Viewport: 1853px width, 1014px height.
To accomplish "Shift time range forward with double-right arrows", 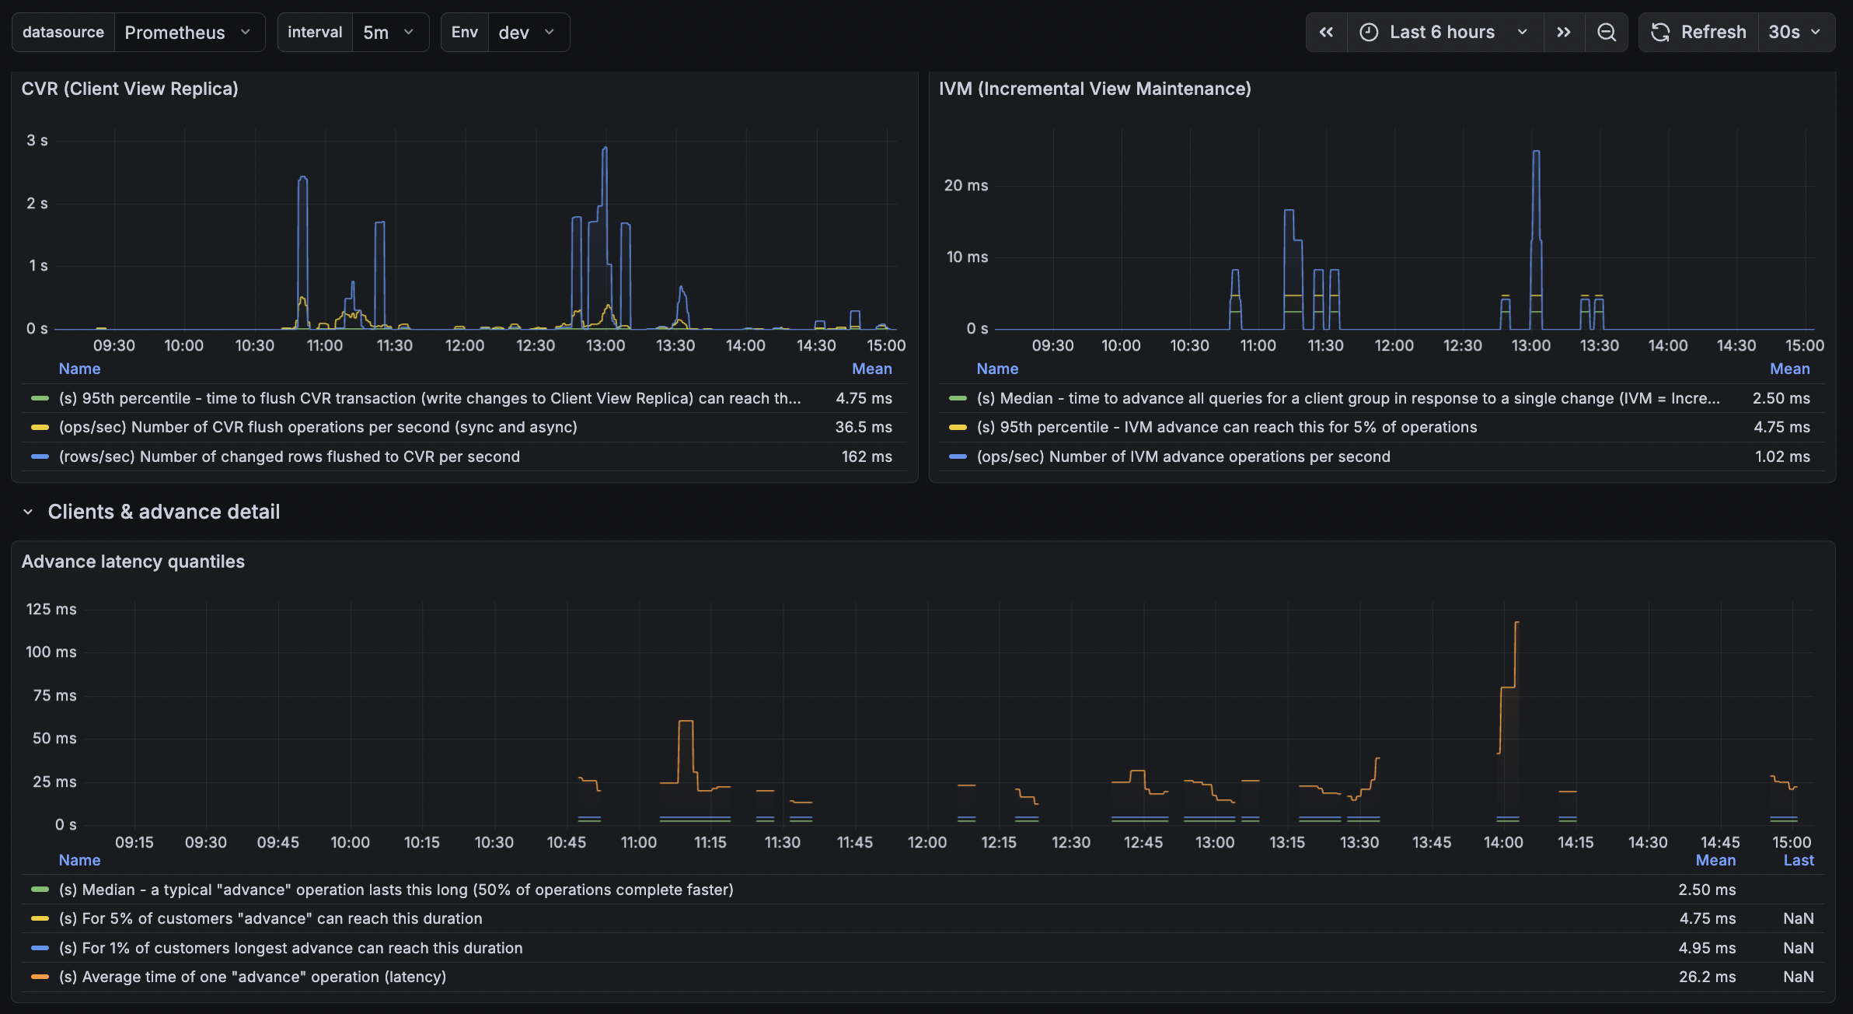I will click(x=1564, y=32).
